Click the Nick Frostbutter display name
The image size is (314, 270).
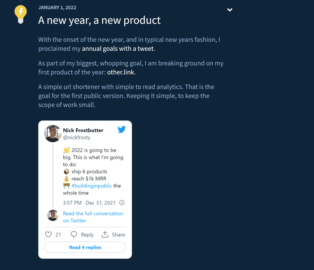83,130
